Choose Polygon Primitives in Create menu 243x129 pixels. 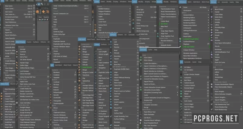pyautogui.click(x=104, y=11)
